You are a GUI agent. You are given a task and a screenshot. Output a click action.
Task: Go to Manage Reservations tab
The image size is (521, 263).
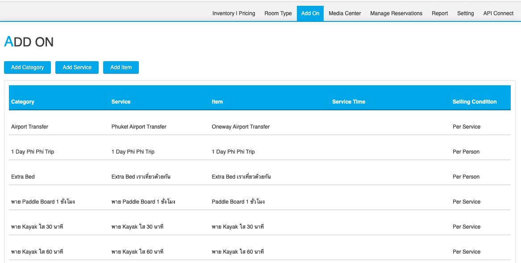(396, 13)
